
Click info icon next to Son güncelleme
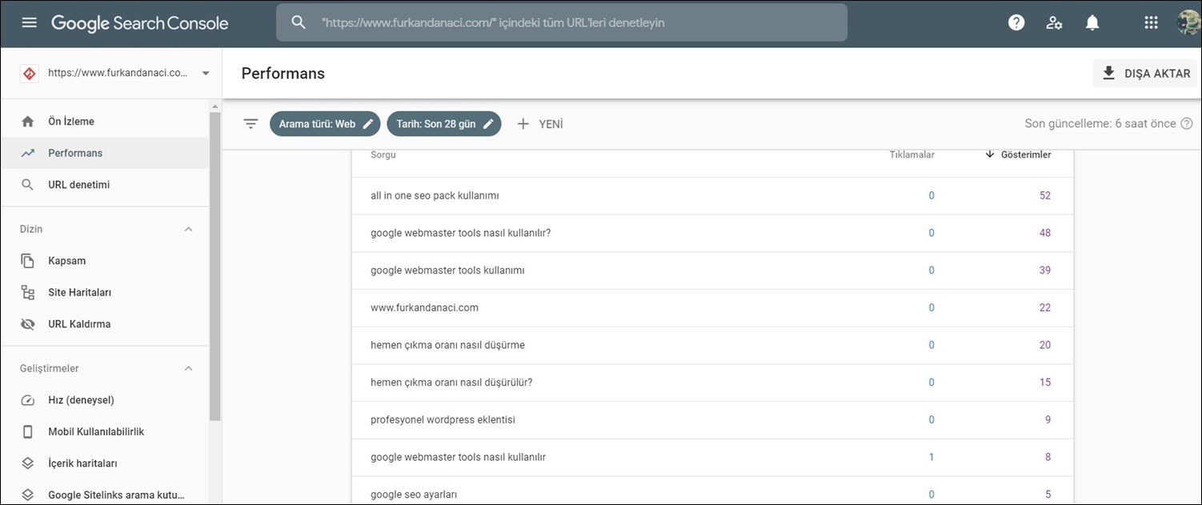tap(1187, 123)
